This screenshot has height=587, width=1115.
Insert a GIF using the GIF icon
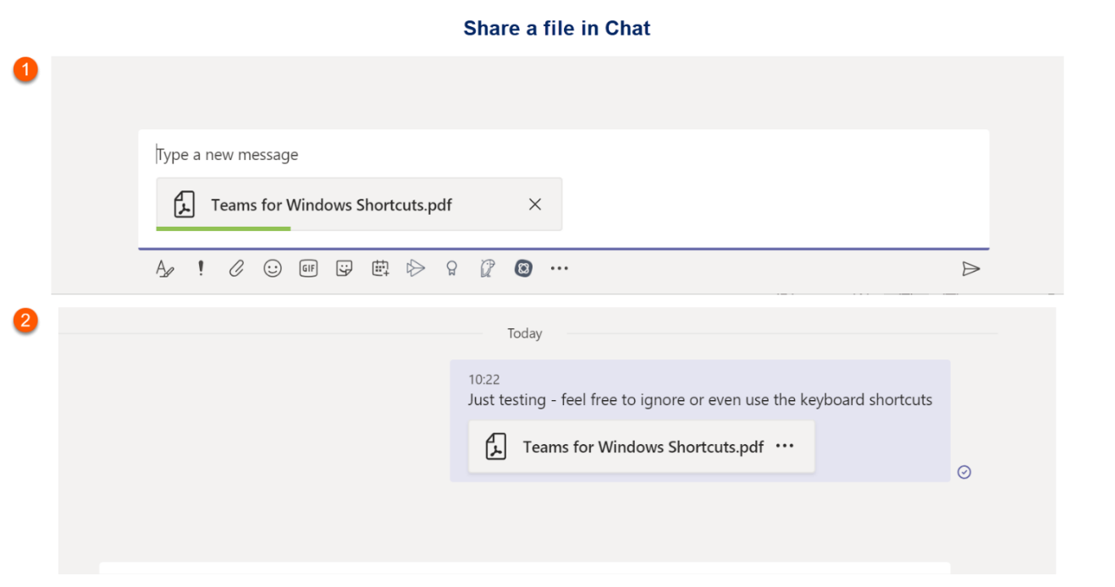click(x=307, y=268)
